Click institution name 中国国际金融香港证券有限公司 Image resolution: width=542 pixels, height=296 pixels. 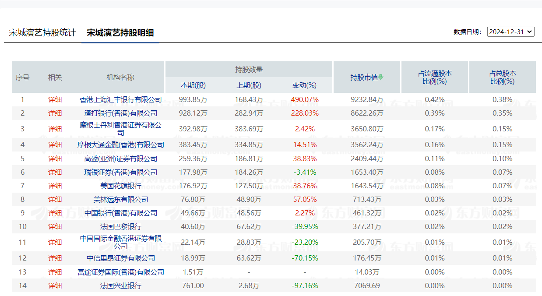tap(121, 242)
